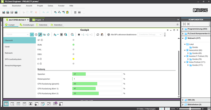Click the first bottom panel list icon
This screenshot has width=211, height=110.
coord(6,104)
